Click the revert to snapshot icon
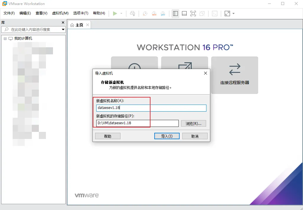Image resolution: width=303 pixels, height=210 pixels. [154, 14]
